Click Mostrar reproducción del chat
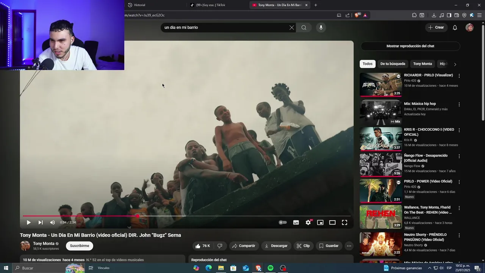The height and width of the screenshot is (273, 485). click(x=410, y=46)
